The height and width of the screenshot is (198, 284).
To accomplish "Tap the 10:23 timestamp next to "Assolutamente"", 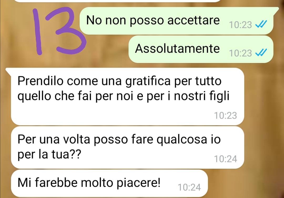I will click(x=240, y=53).
